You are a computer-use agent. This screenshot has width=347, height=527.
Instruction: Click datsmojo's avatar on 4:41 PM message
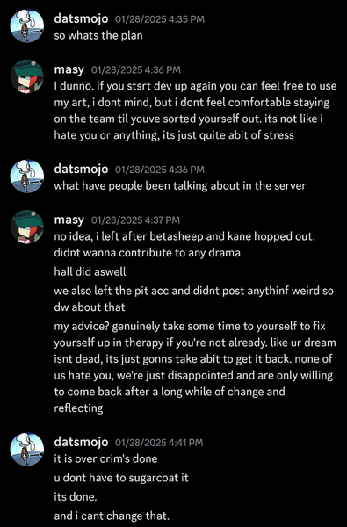27,450
